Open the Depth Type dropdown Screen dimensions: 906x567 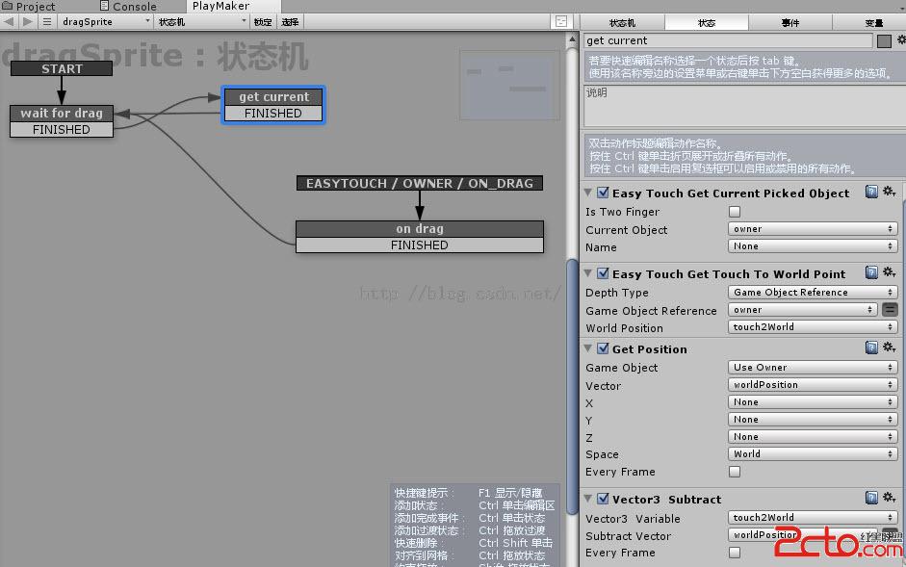point(813,293)
